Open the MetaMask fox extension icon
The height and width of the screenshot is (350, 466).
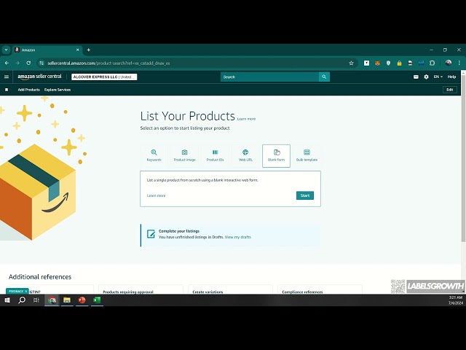click(377, 63)
